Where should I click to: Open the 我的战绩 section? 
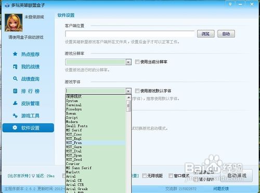pos(30,67)
